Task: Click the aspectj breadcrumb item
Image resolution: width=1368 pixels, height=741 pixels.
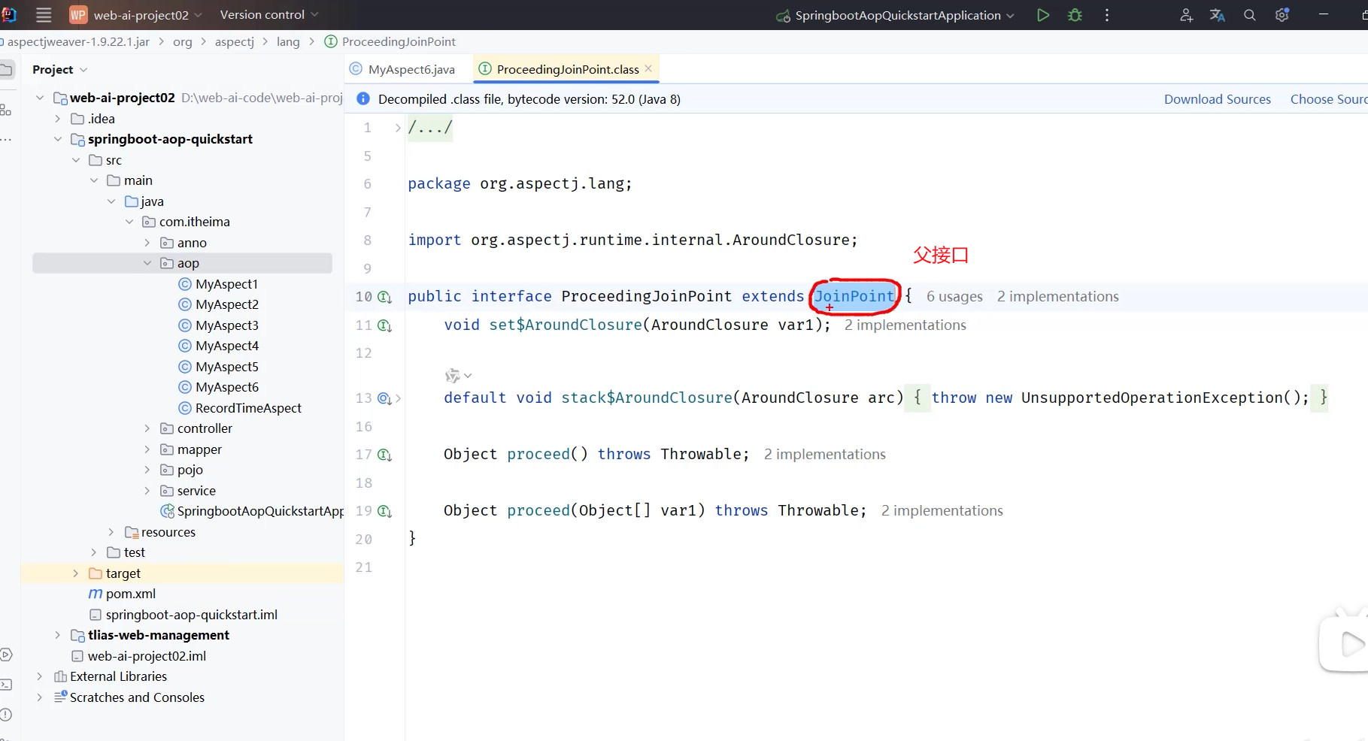Action: [235, 41]
